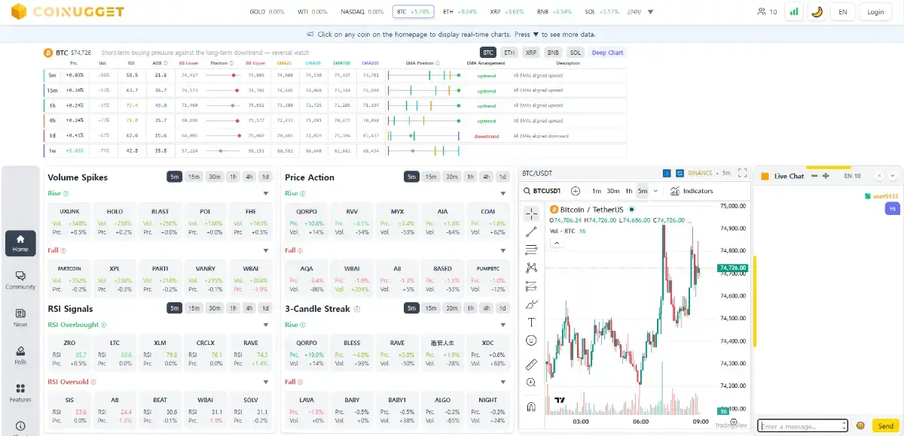Open Community in the left sidebar
Viewport: 904px width, 436px height.
(x=20, y=280)
